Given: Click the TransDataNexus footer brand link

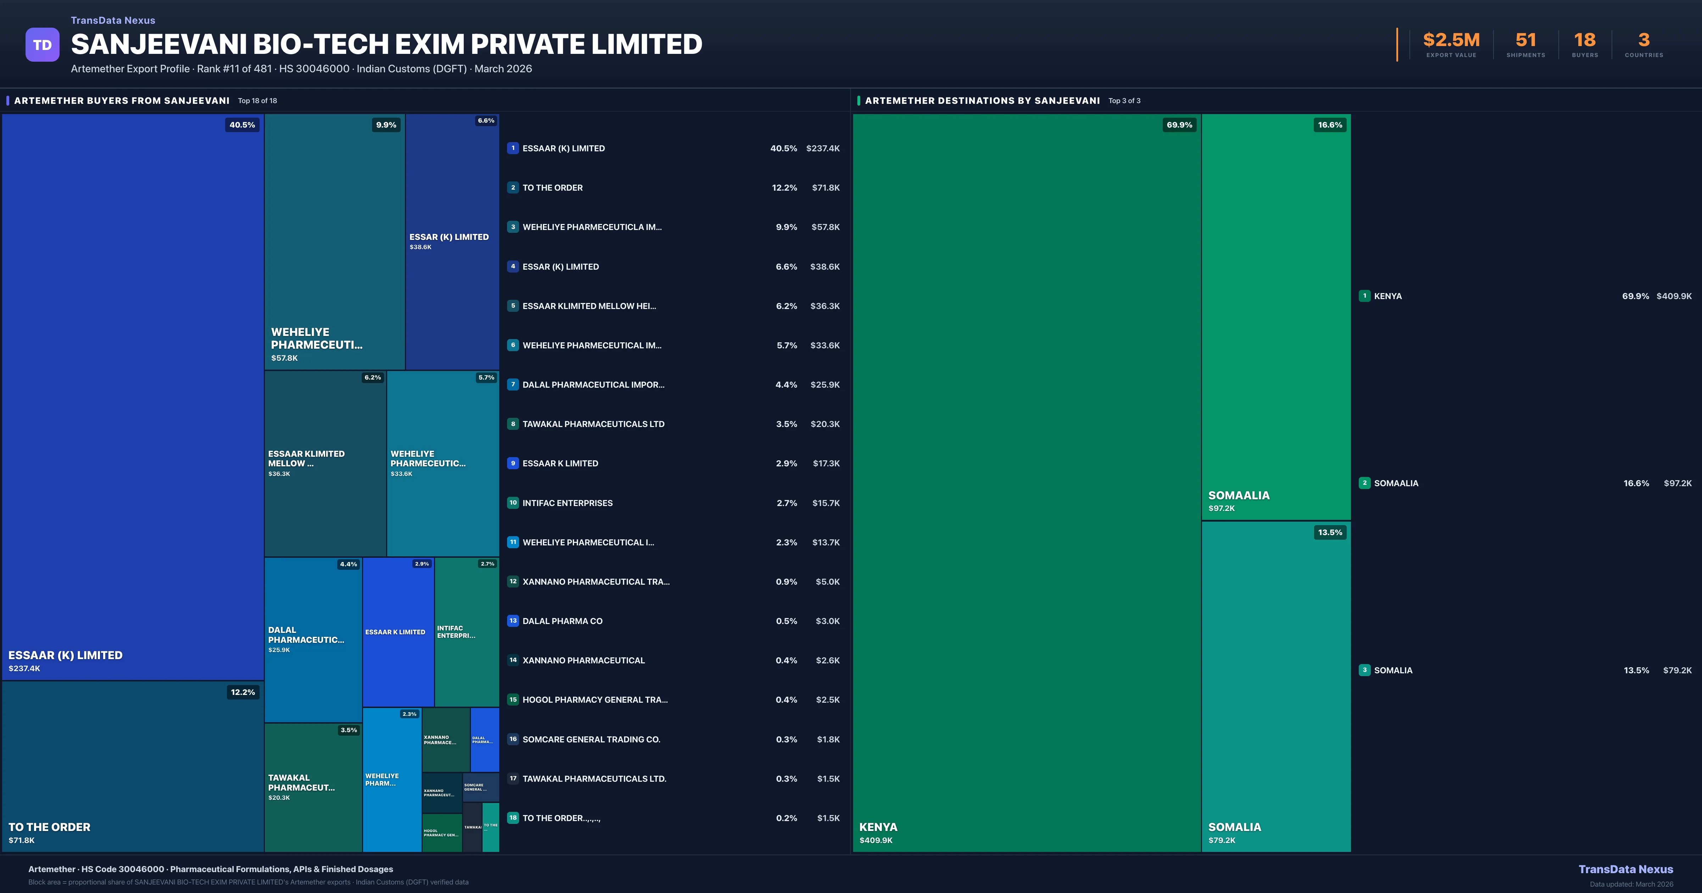Looking at the screenshot, I should (x=1625, y=869).
